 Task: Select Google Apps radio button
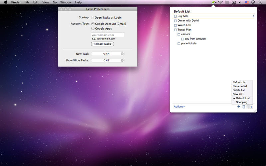tap(93, 29)
